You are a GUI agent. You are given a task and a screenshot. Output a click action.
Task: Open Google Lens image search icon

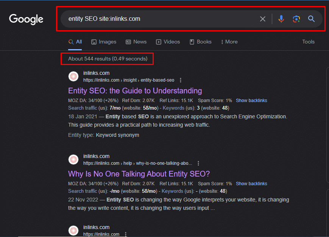tap(296, 19)
